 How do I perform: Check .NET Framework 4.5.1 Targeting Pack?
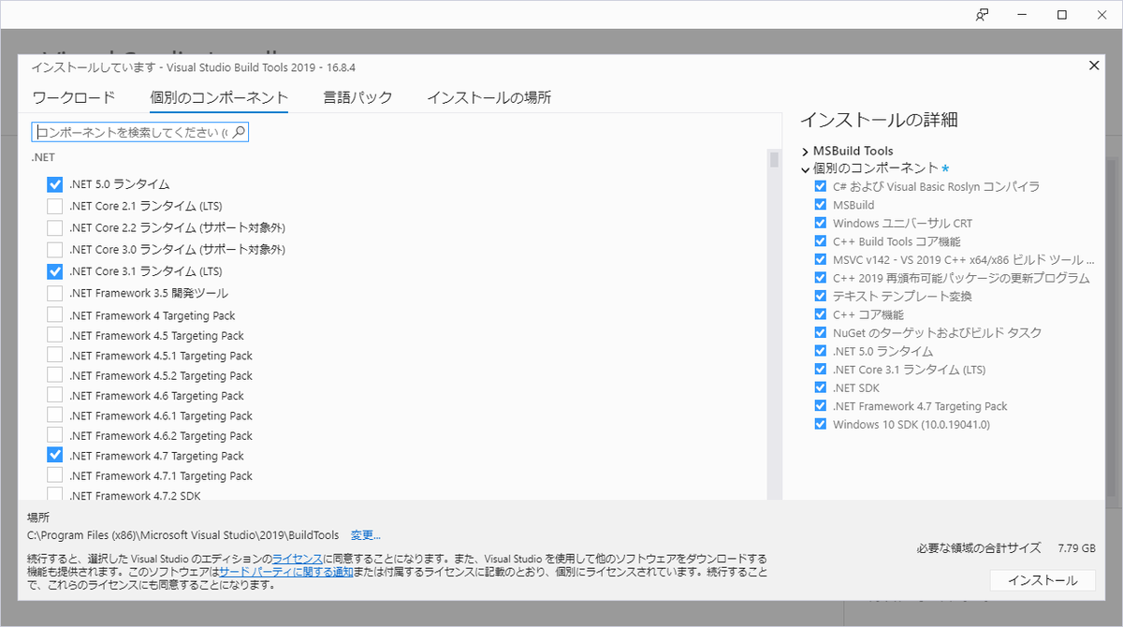(54, 356)
